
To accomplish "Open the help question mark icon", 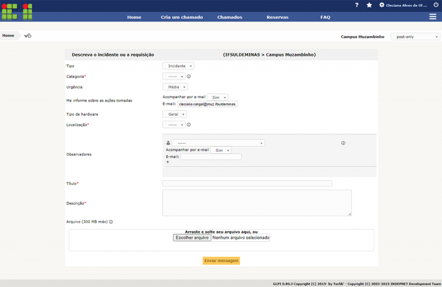I will pos(356,5).
